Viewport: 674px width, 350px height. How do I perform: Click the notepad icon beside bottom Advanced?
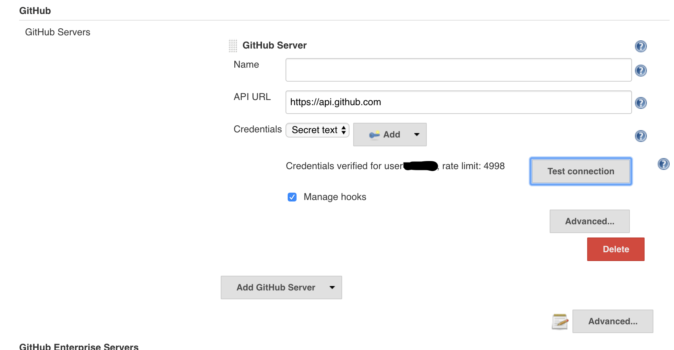tap(560, 321)
